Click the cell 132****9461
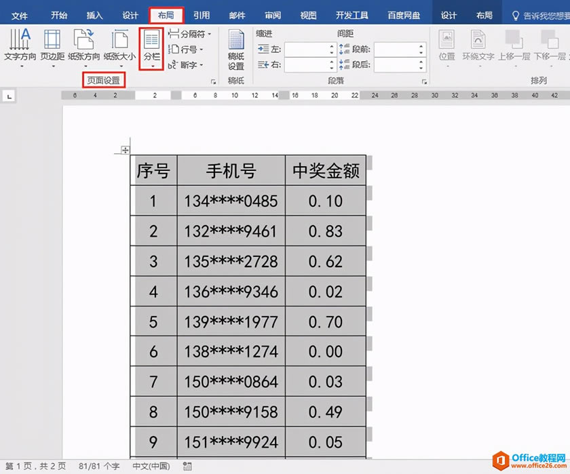 click(x=231, y=231)
